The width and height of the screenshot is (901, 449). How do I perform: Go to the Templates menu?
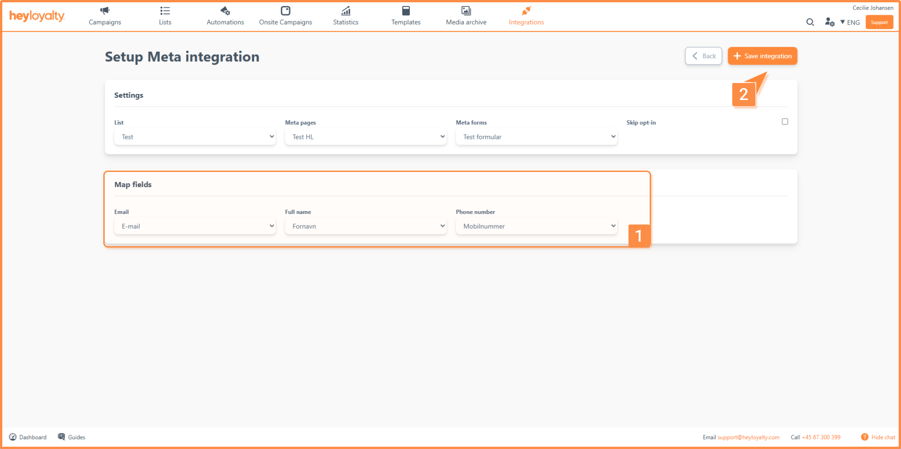click(x=406, y=16)
